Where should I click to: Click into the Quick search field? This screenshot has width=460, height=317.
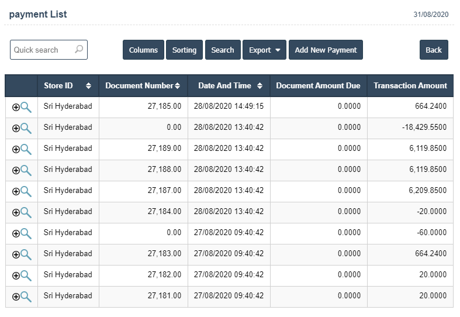click(x=41, y=50)
